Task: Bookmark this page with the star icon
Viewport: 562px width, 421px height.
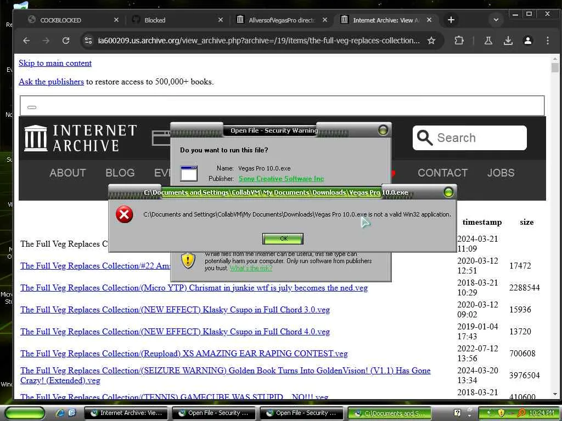Action: pos(431,41)
